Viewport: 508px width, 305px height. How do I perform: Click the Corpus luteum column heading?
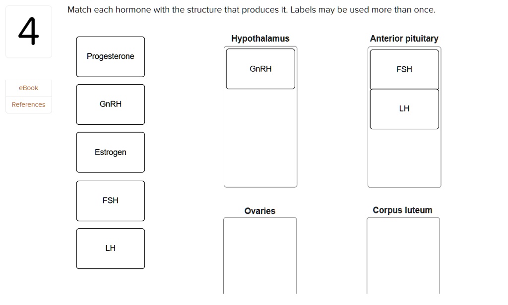[x=402, y=209]
